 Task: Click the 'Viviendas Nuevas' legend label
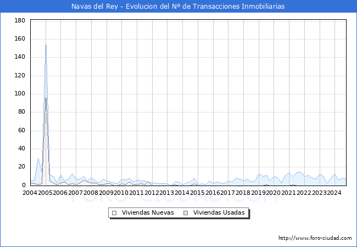(148, 212)
